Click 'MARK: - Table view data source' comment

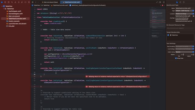[x=55, y=30]
